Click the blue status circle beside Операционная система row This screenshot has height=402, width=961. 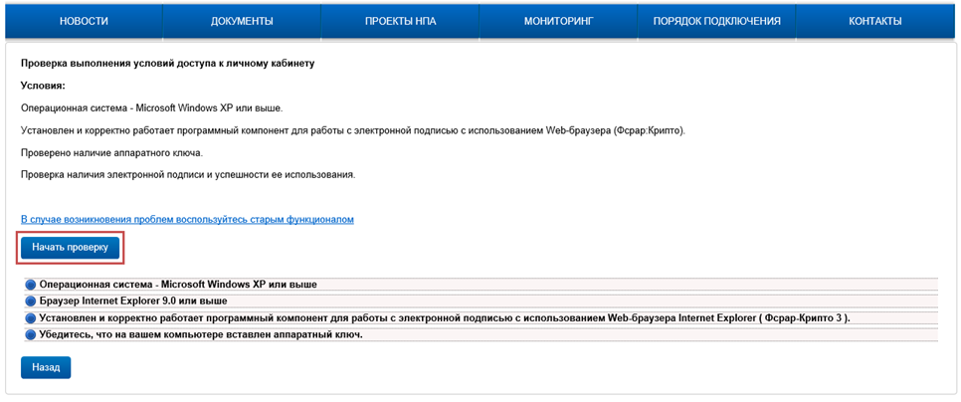(x=32, y=285)
